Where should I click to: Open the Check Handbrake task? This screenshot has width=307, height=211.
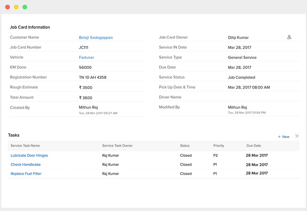tap(26, 165)
